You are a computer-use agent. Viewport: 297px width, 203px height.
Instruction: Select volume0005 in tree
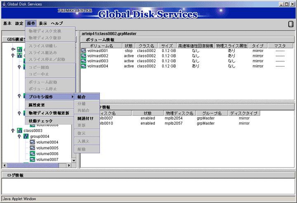coord(47,148)
